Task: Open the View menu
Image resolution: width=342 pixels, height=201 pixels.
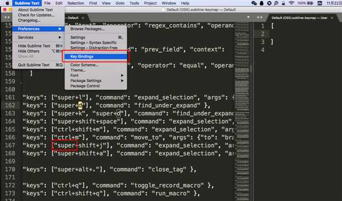Action: pyautogui.click(x=106, y=3)
